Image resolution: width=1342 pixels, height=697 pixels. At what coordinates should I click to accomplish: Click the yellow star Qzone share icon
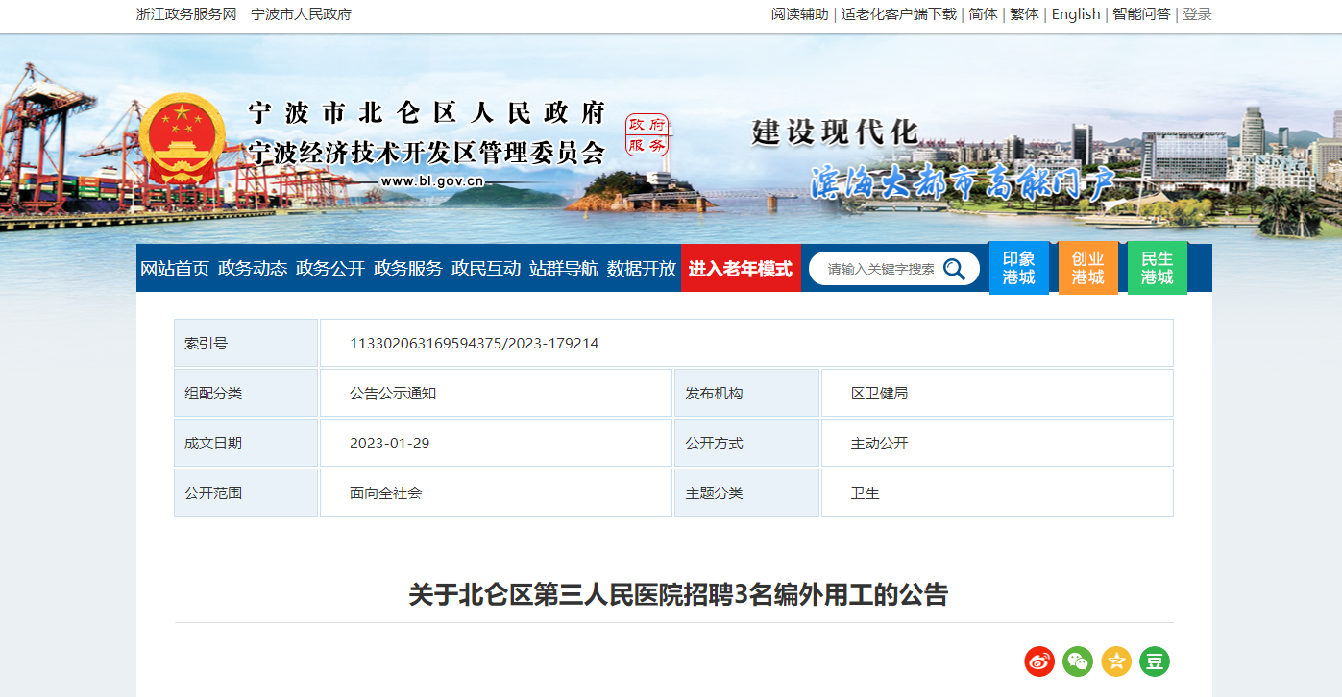point(1116,661)
